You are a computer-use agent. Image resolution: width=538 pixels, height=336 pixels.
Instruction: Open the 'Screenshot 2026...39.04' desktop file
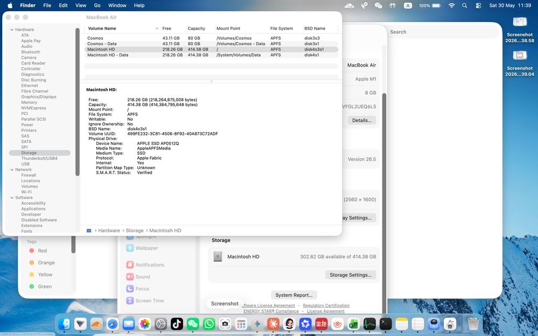(x=520, y=63)
